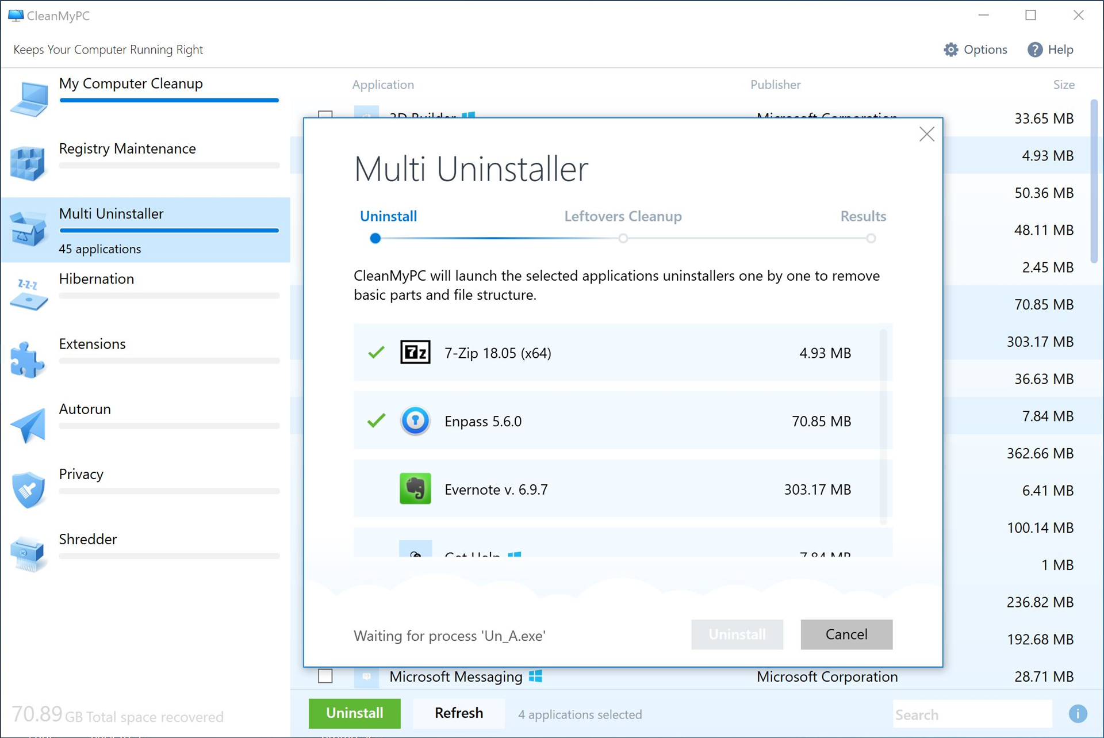1104x738 pixels.
Task: Click the Evernote elephant icon in dialog
Action: 415,489
